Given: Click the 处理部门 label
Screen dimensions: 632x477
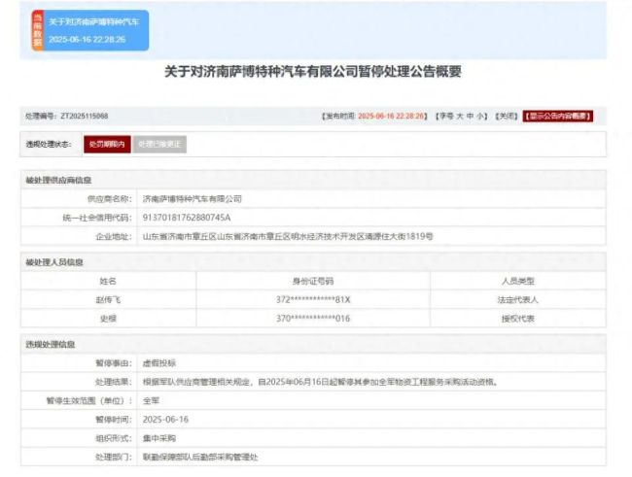Looking at the screenshot, I should click(x=114, y=457).
